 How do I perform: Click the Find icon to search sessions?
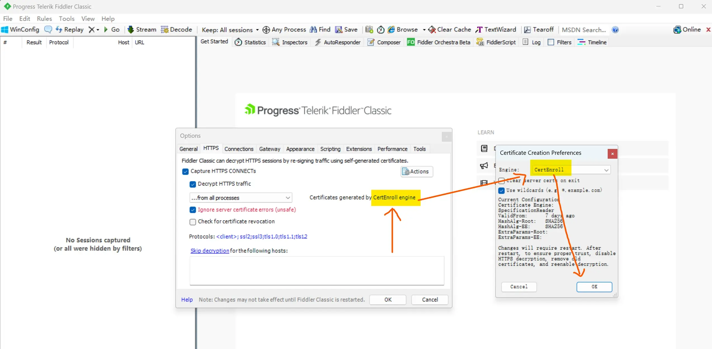click(x=320, y=29)
